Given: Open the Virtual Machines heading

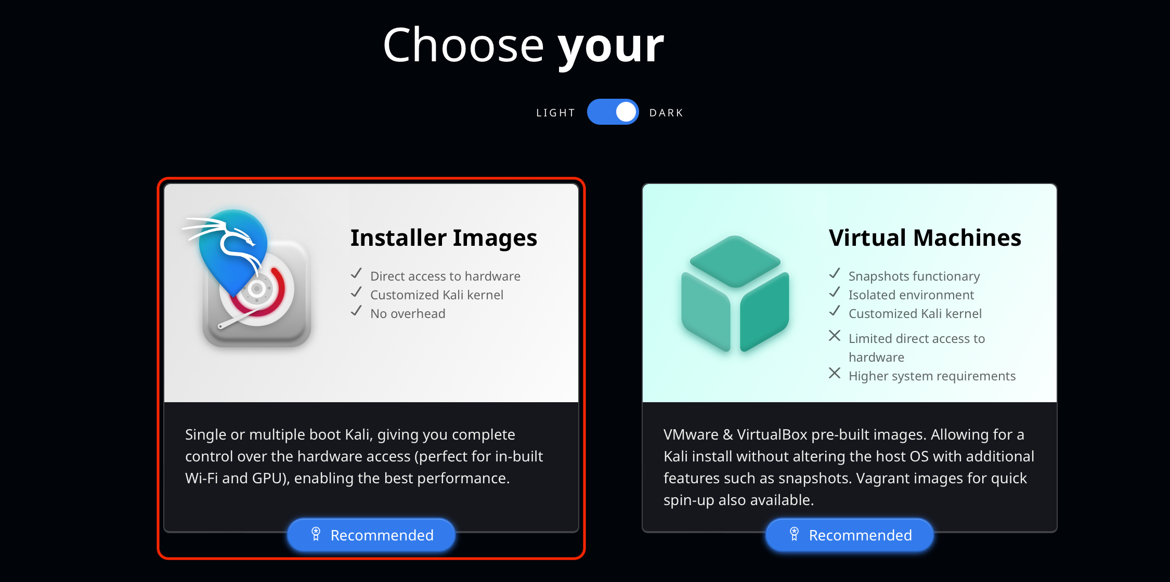Looking at the screenshot, I should click(925, 237).
